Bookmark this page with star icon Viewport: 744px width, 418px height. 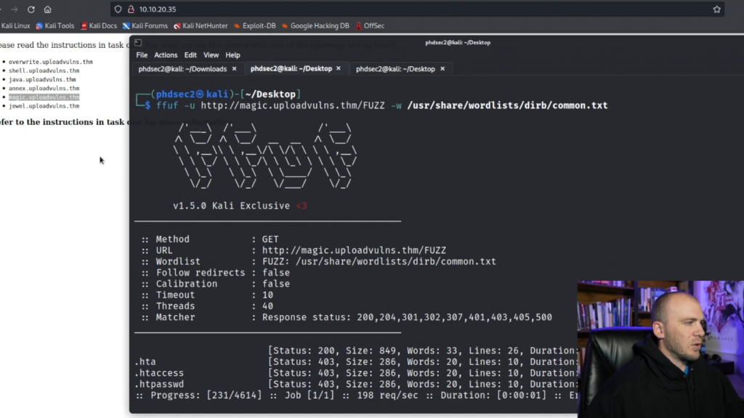point(716,9)
